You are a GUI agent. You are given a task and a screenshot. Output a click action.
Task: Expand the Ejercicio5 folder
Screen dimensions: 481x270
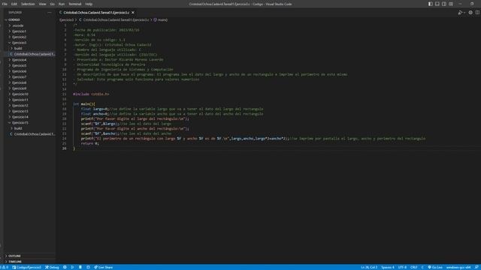(29, 65)
